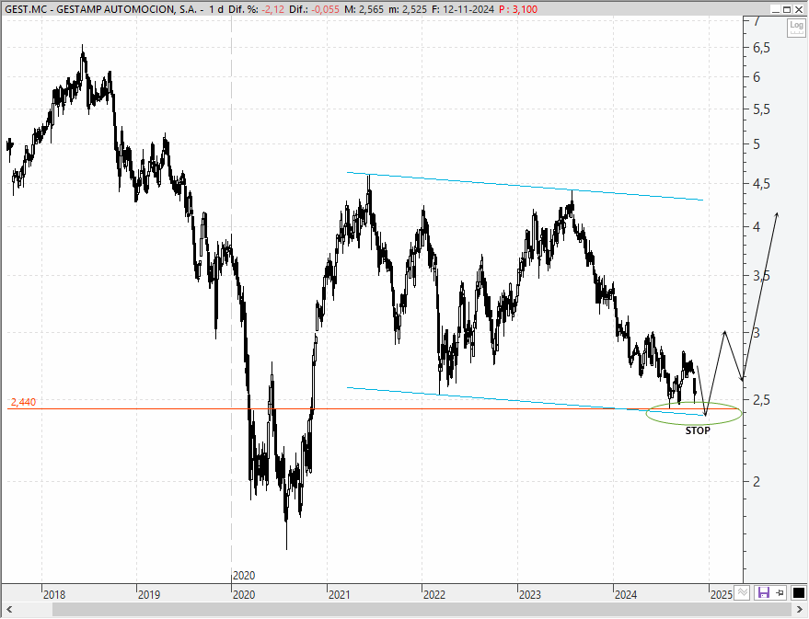Click the 5,5 price scale label
Screen dimensions: 809x619
click(x=761, y=109)
